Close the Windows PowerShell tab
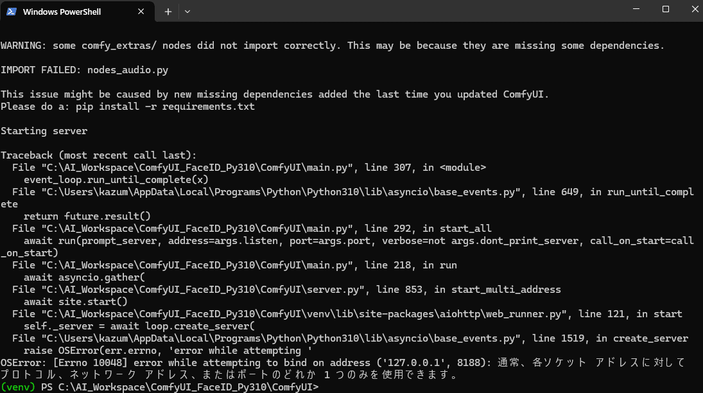Screen dimensions: 703x393 141,11
